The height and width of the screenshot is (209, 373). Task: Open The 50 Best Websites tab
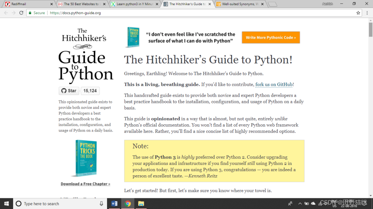click(x=81, y=4)
